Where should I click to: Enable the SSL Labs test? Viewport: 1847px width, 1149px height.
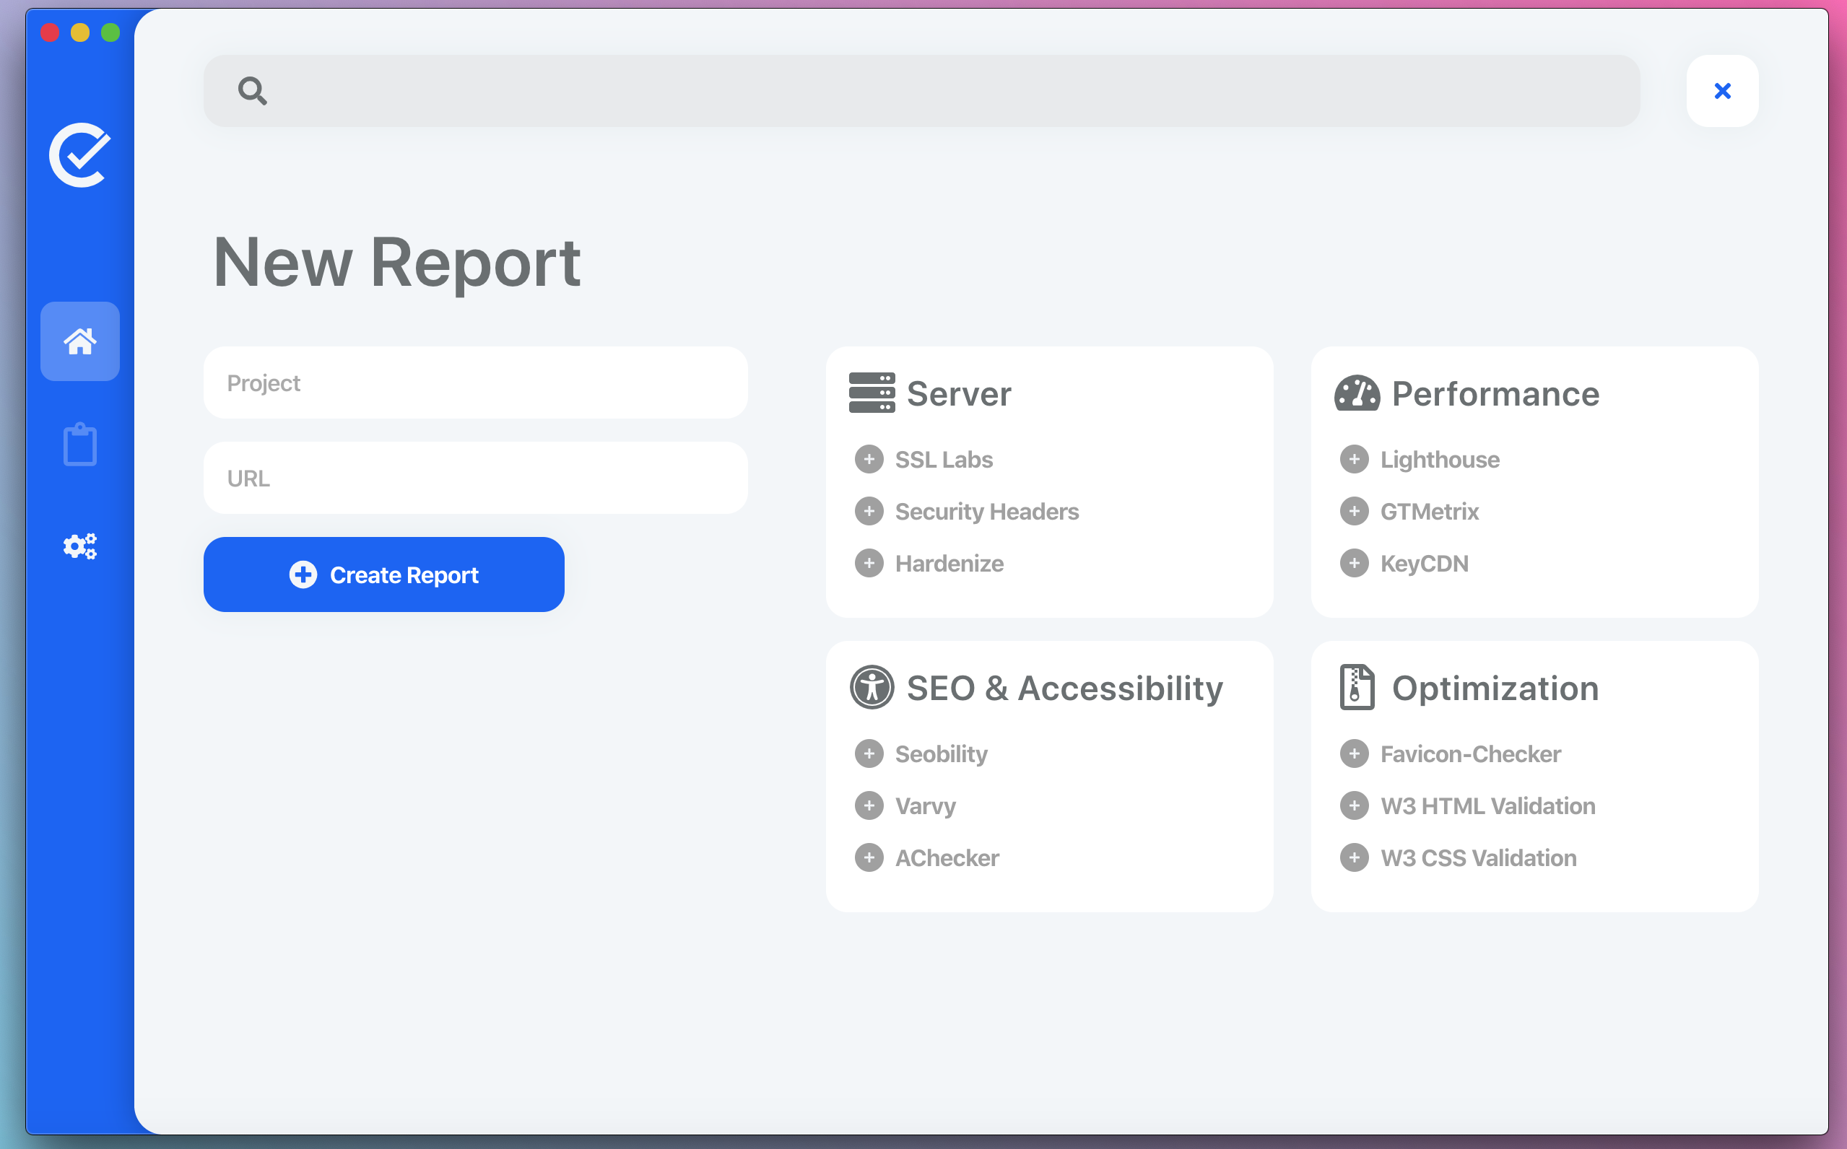pyautogui.click(x=869, y=459)
